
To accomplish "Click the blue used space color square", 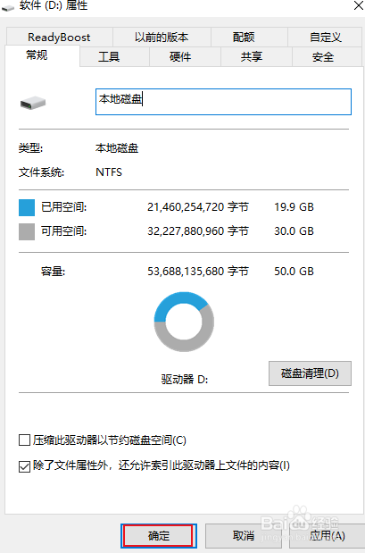I will [x=27, y=207].
